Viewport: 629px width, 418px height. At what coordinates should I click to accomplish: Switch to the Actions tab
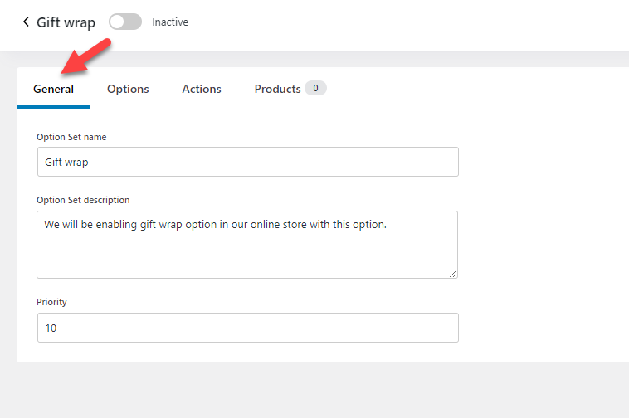[x=202, y=89]
